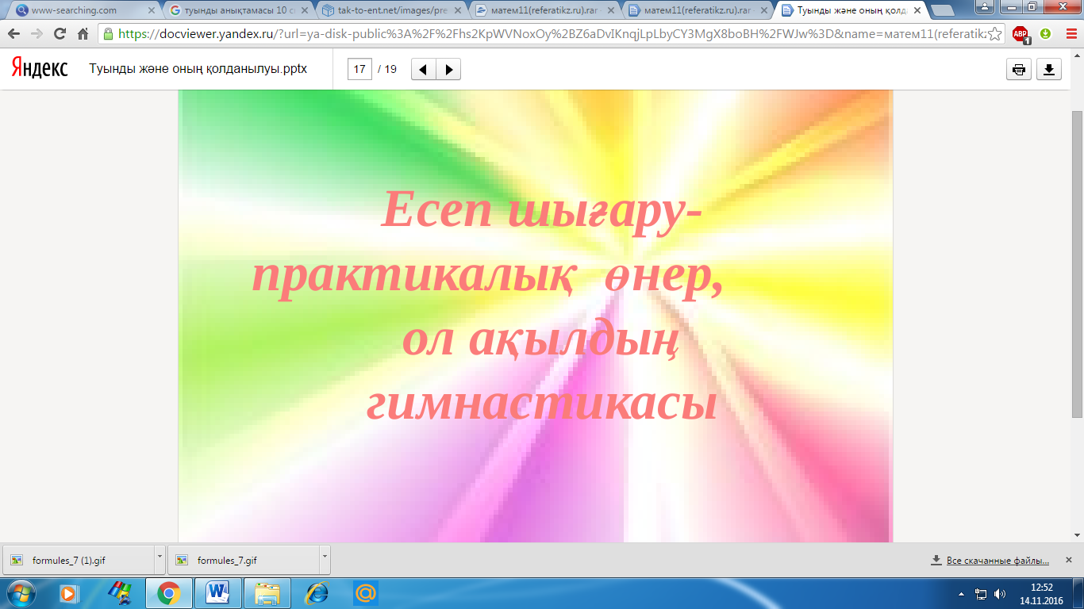
Task: Go to the previous slide arrow
Action: [423, 70]
